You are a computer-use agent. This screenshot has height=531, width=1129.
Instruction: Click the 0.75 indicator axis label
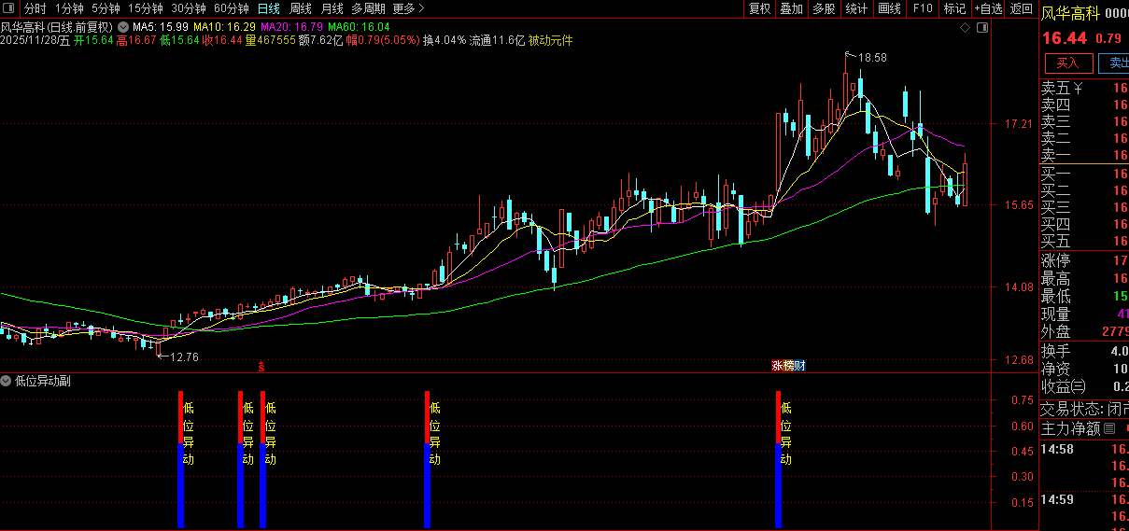(1022, 400)
